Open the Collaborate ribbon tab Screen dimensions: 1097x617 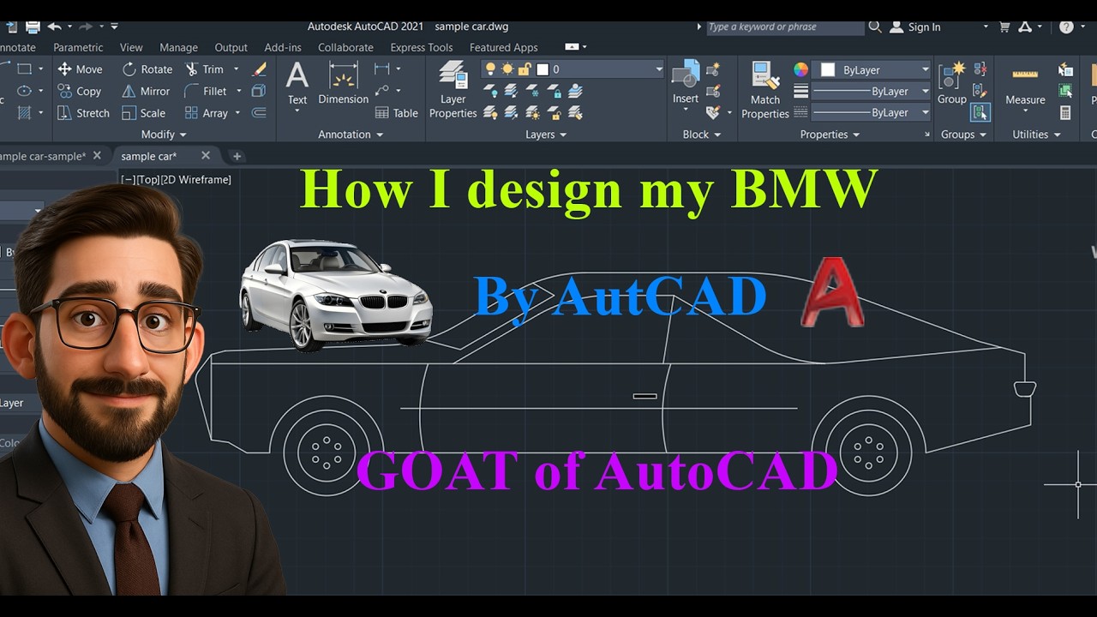(x=345, y=47)
